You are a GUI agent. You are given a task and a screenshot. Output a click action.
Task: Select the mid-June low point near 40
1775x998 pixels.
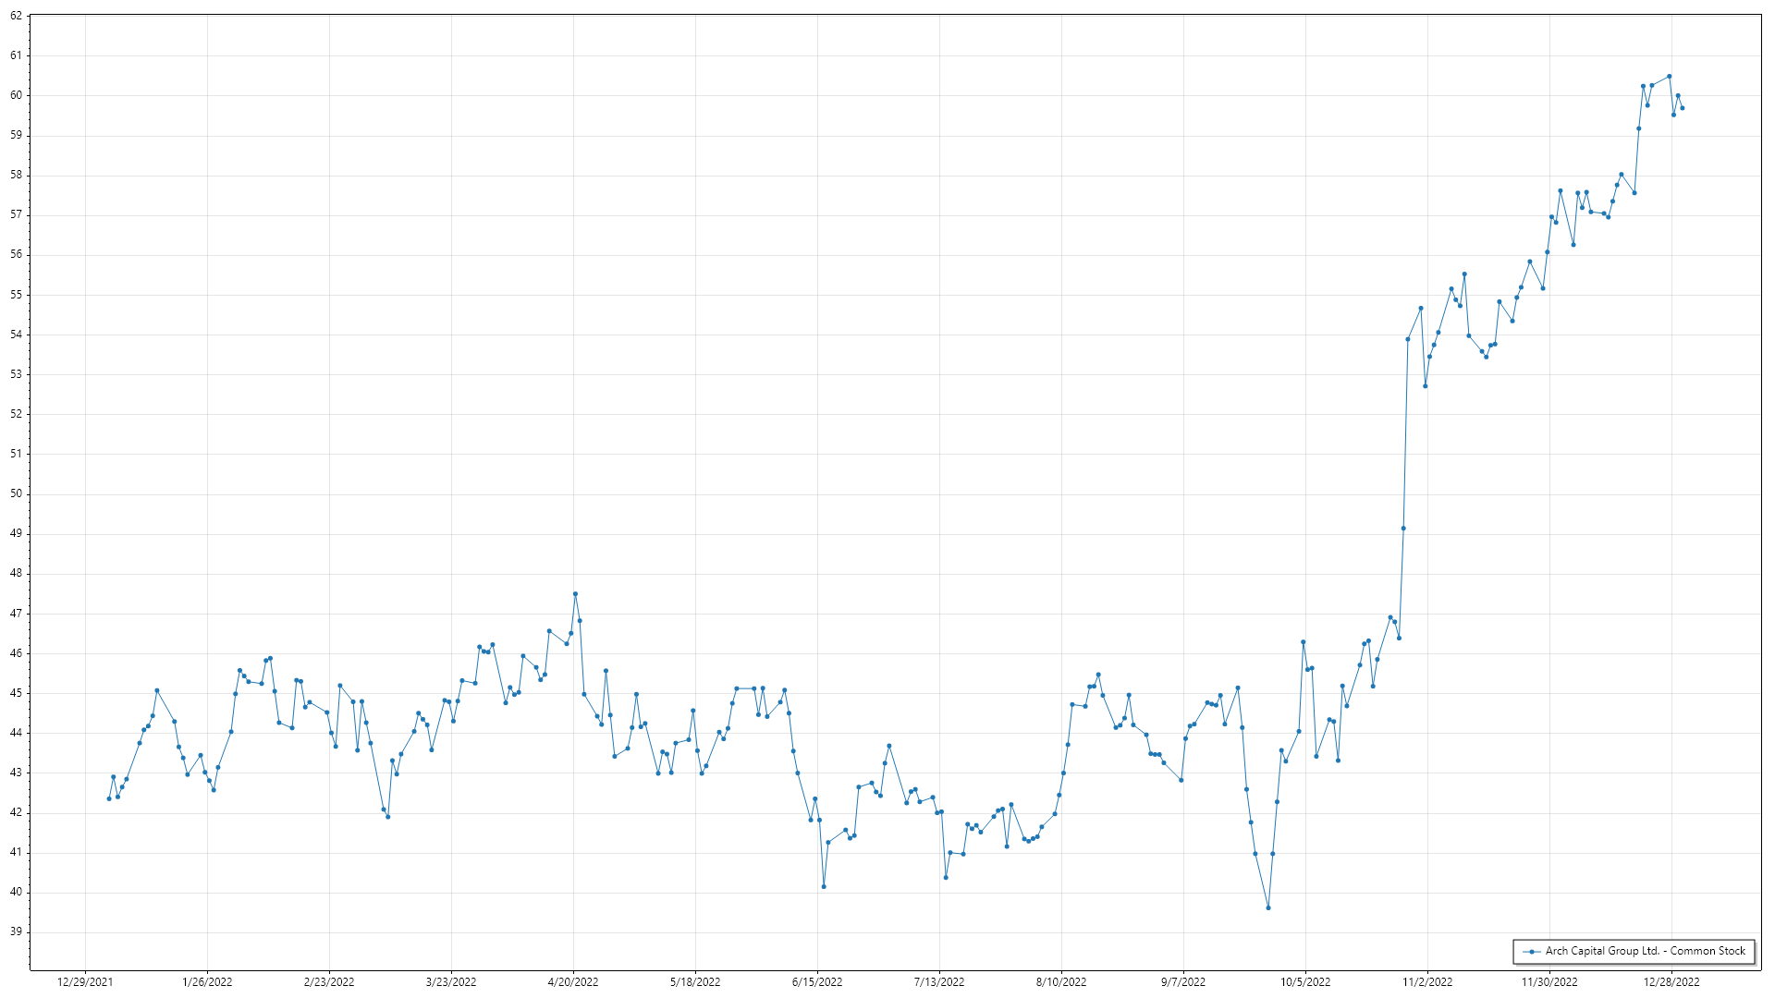coord(824,887)
